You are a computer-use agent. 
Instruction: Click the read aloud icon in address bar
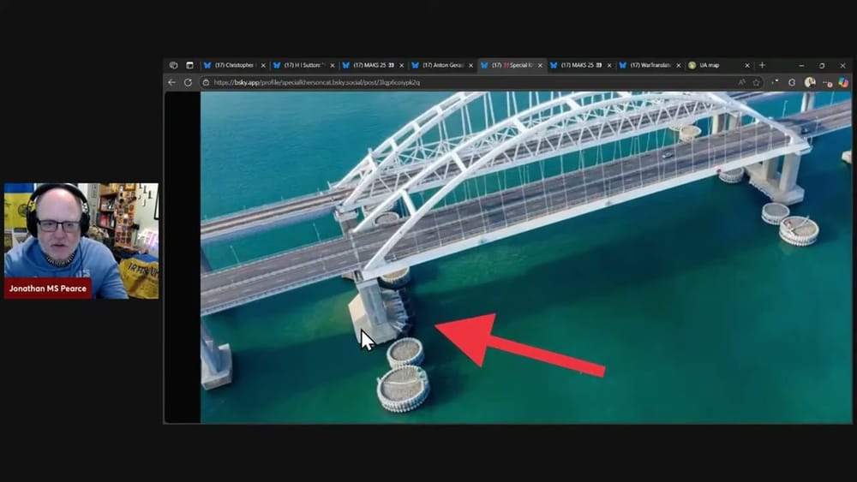pyautogui.click(x=741, y=82)
